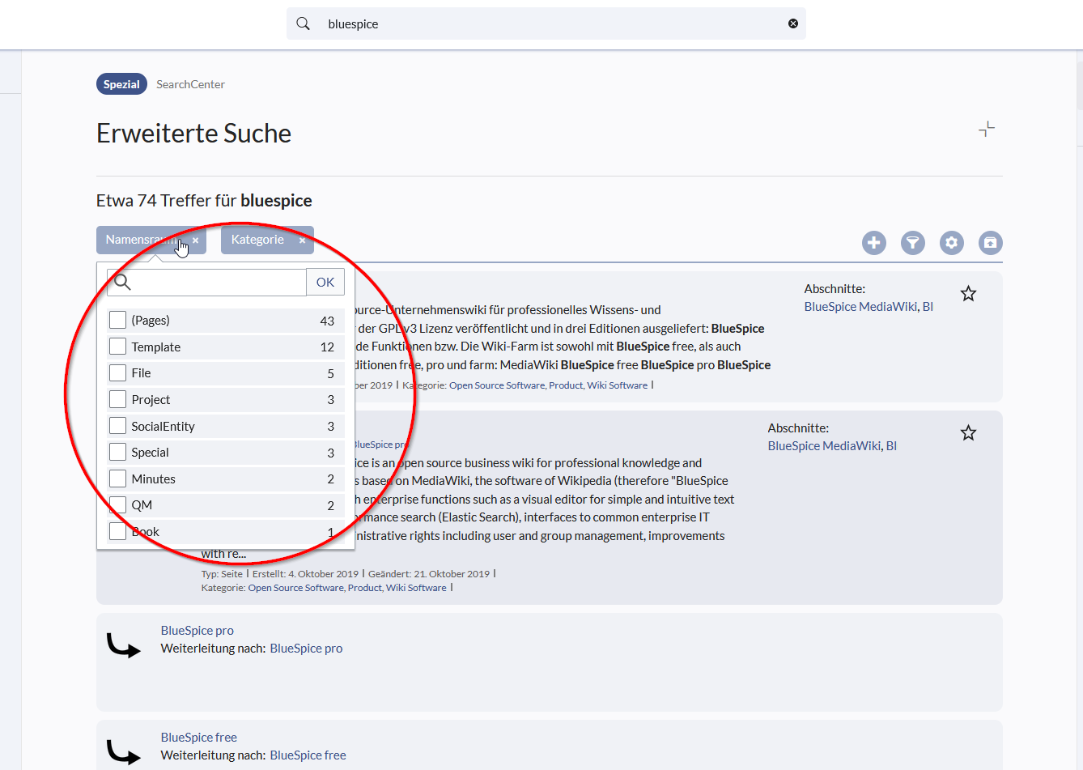Collapse the Namensraum filter dropdown
This screenshot has width=1083, height=770.
(x=142, y=240)
